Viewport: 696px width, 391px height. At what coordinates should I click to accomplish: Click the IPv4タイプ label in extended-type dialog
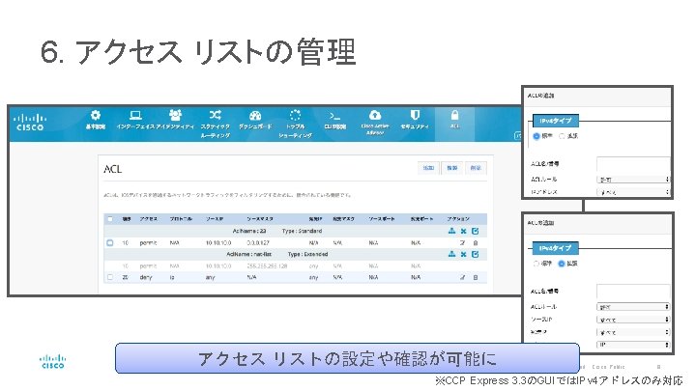point(556,248)
